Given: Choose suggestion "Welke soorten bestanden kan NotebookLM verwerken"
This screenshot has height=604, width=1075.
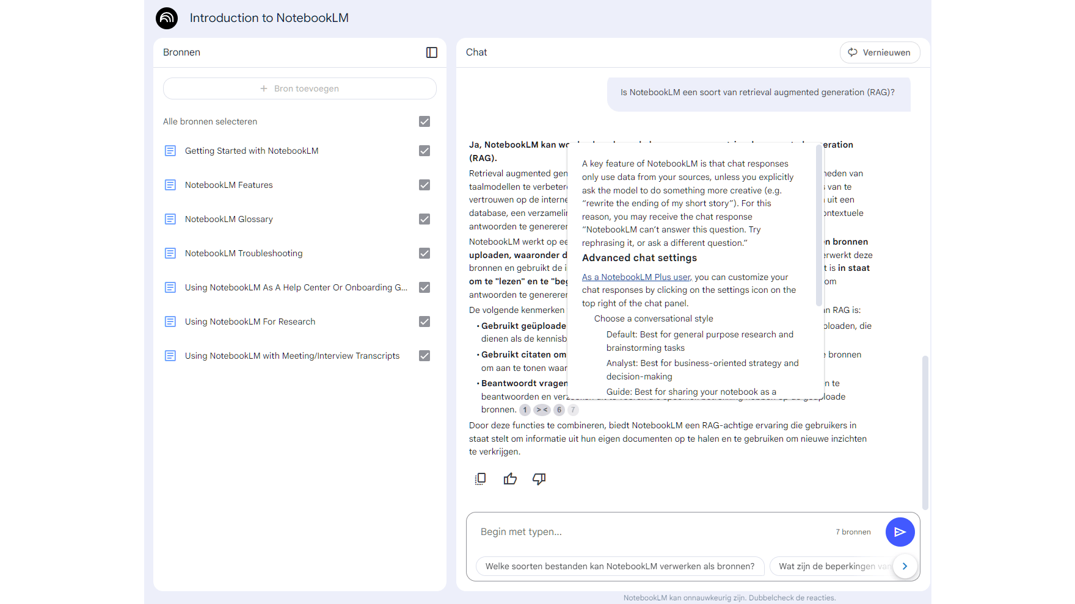Looking at the screenshot, I should point(620,566).
